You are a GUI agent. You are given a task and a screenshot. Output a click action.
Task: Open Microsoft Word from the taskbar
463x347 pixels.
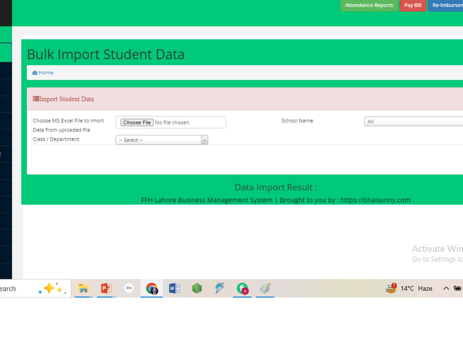[174, 288]
